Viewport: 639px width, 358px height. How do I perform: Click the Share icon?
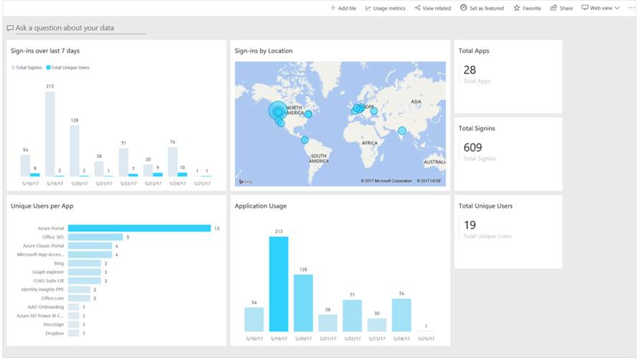[554, 8]
